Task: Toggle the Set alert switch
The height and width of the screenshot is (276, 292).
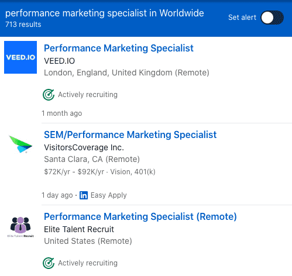Action: pyautogui.click(x=272, y=18)
